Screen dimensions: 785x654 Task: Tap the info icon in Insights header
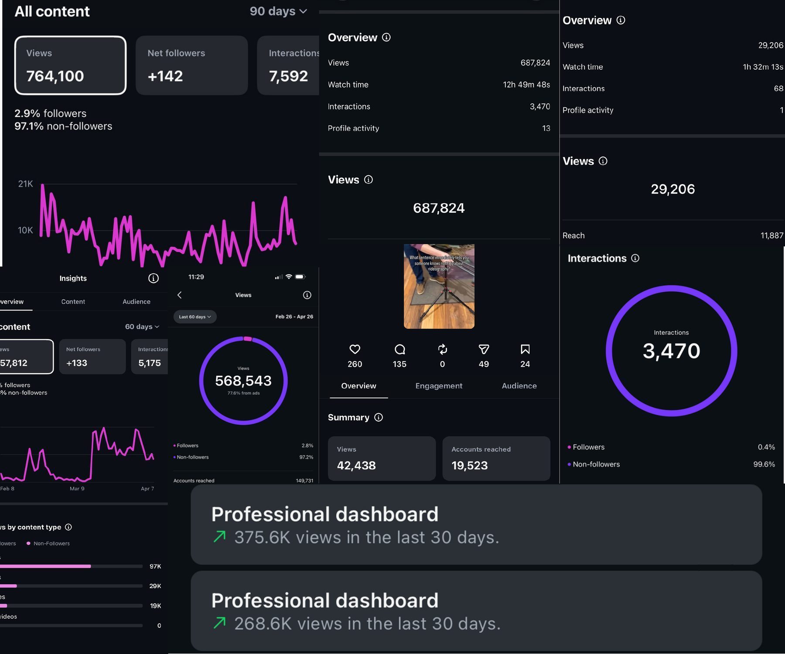click(x=154, y=278)
